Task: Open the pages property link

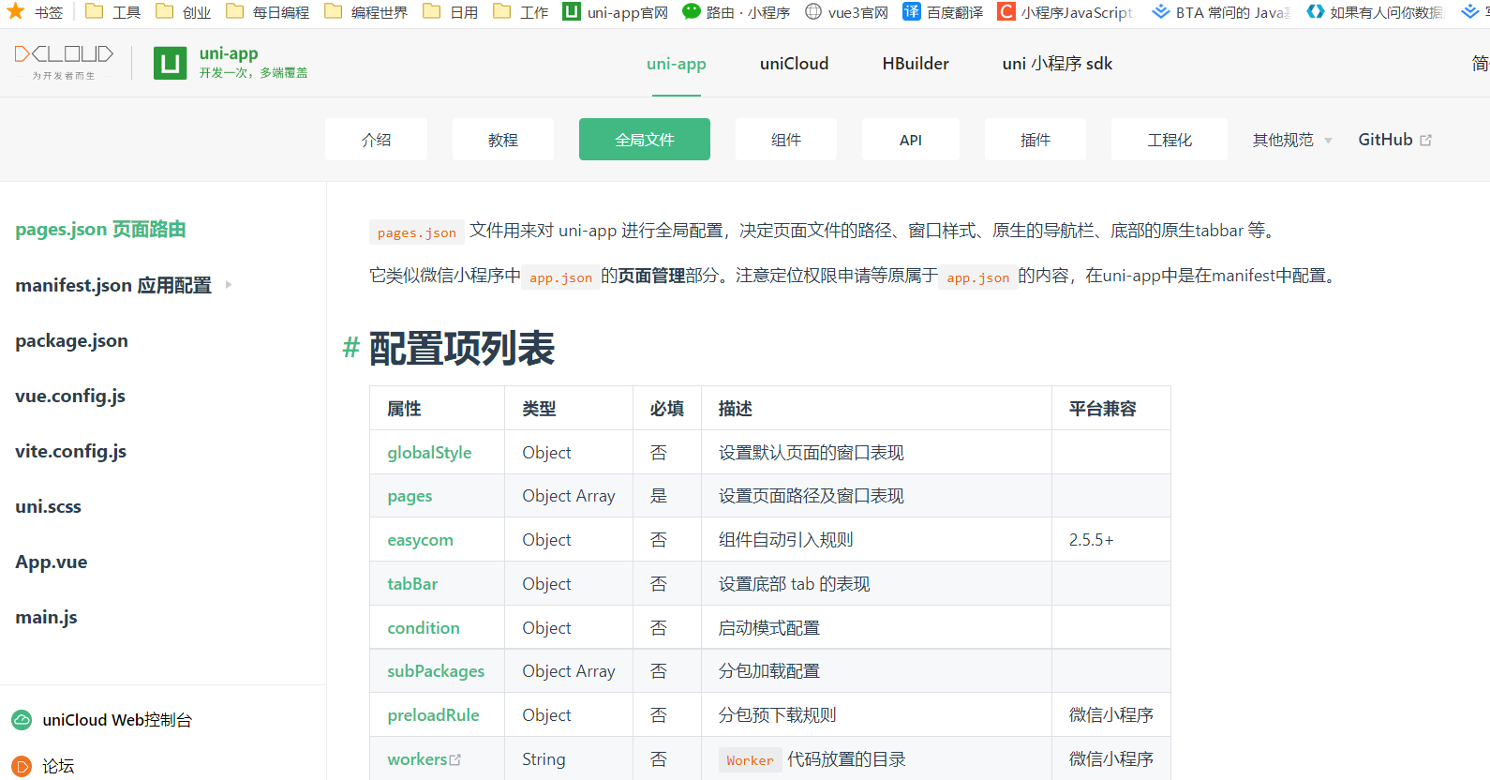Action: (x=410, y=497)
